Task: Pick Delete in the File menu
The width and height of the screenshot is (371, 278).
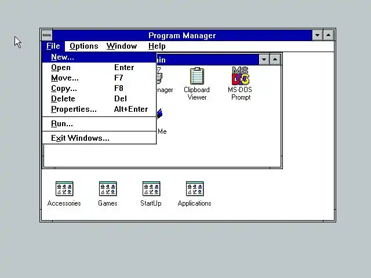Action: (99, 99)
